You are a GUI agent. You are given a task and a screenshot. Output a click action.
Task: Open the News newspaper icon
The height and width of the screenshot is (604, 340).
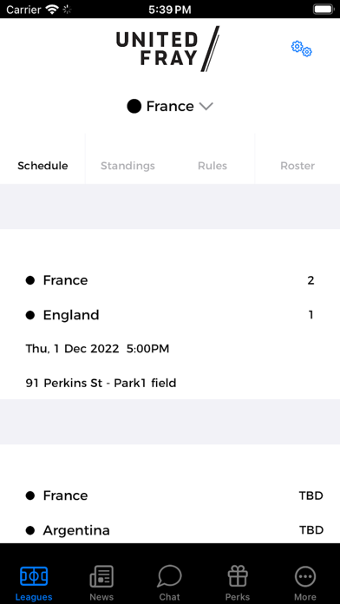101,576
